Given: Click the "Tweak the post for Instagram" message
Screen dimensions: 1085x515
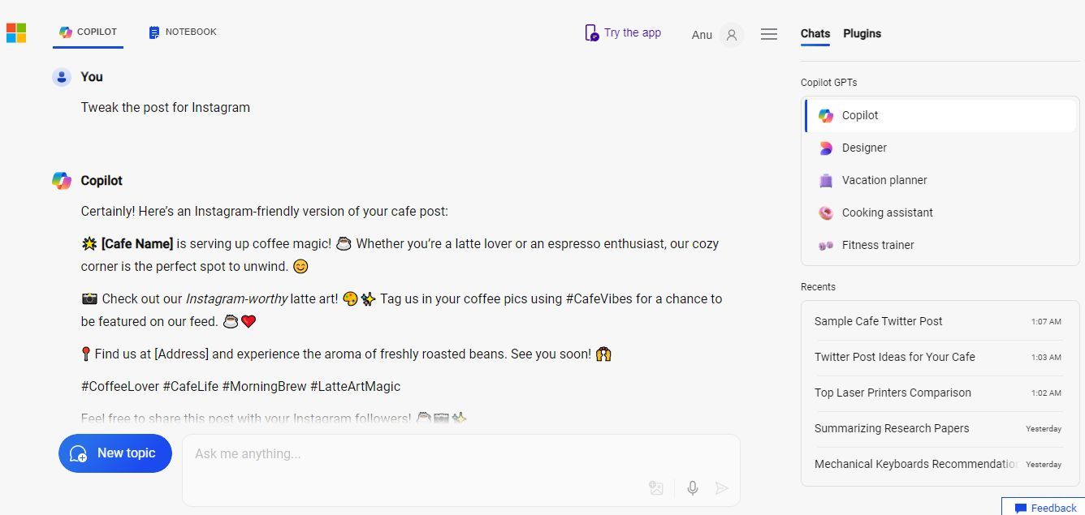Looking at the screenshot, I should [166, 107].
